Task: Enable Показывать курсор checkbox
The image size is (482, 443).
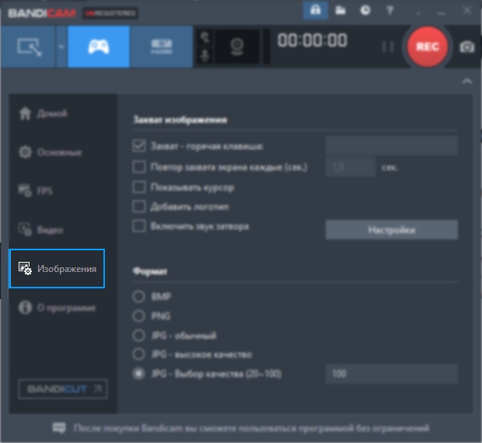Action: 139,187
